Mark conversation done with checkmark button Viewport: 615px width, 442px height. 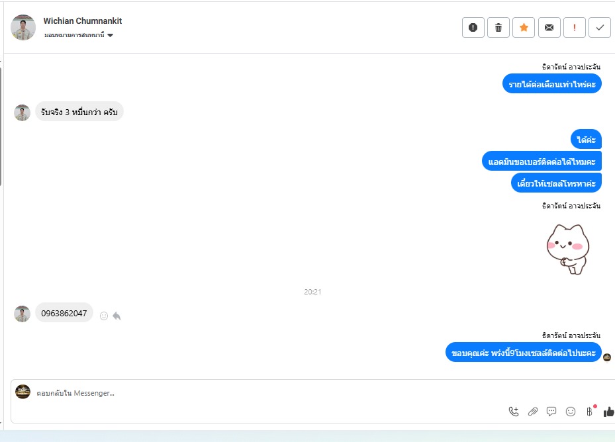point(600,27)
